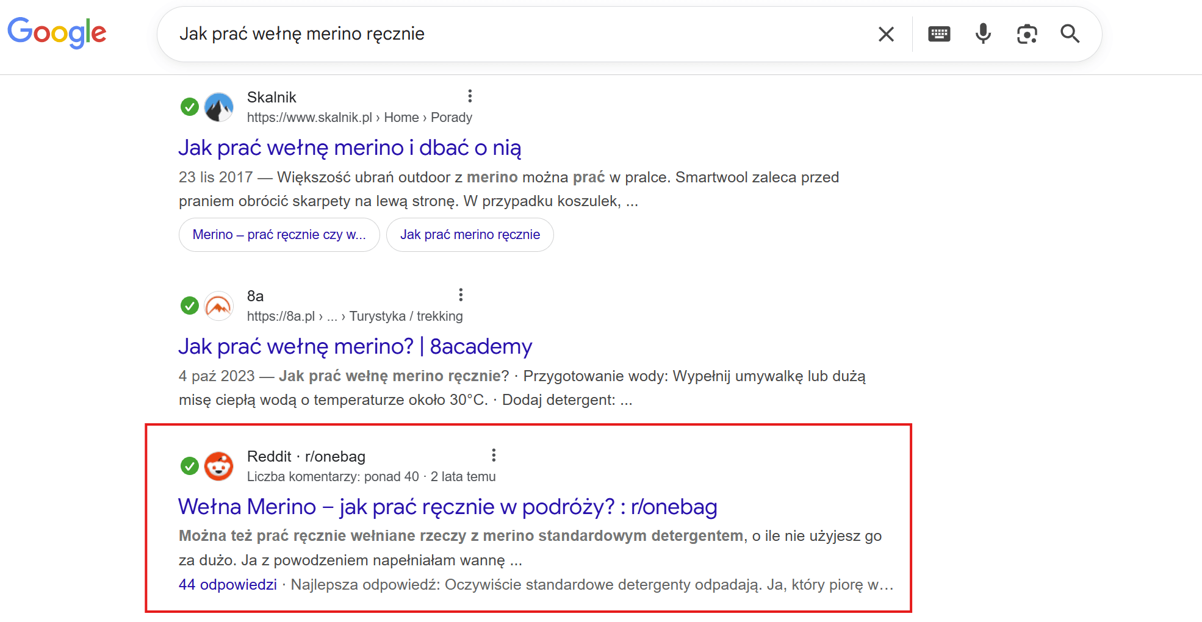Select "Merino – prać ręcznie czy w..." chip

(279, 235)
